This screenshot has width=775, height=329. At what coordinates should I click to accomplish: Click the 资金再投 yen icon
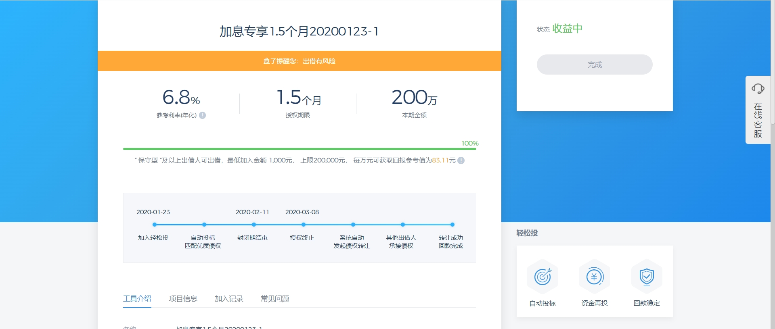594,277
